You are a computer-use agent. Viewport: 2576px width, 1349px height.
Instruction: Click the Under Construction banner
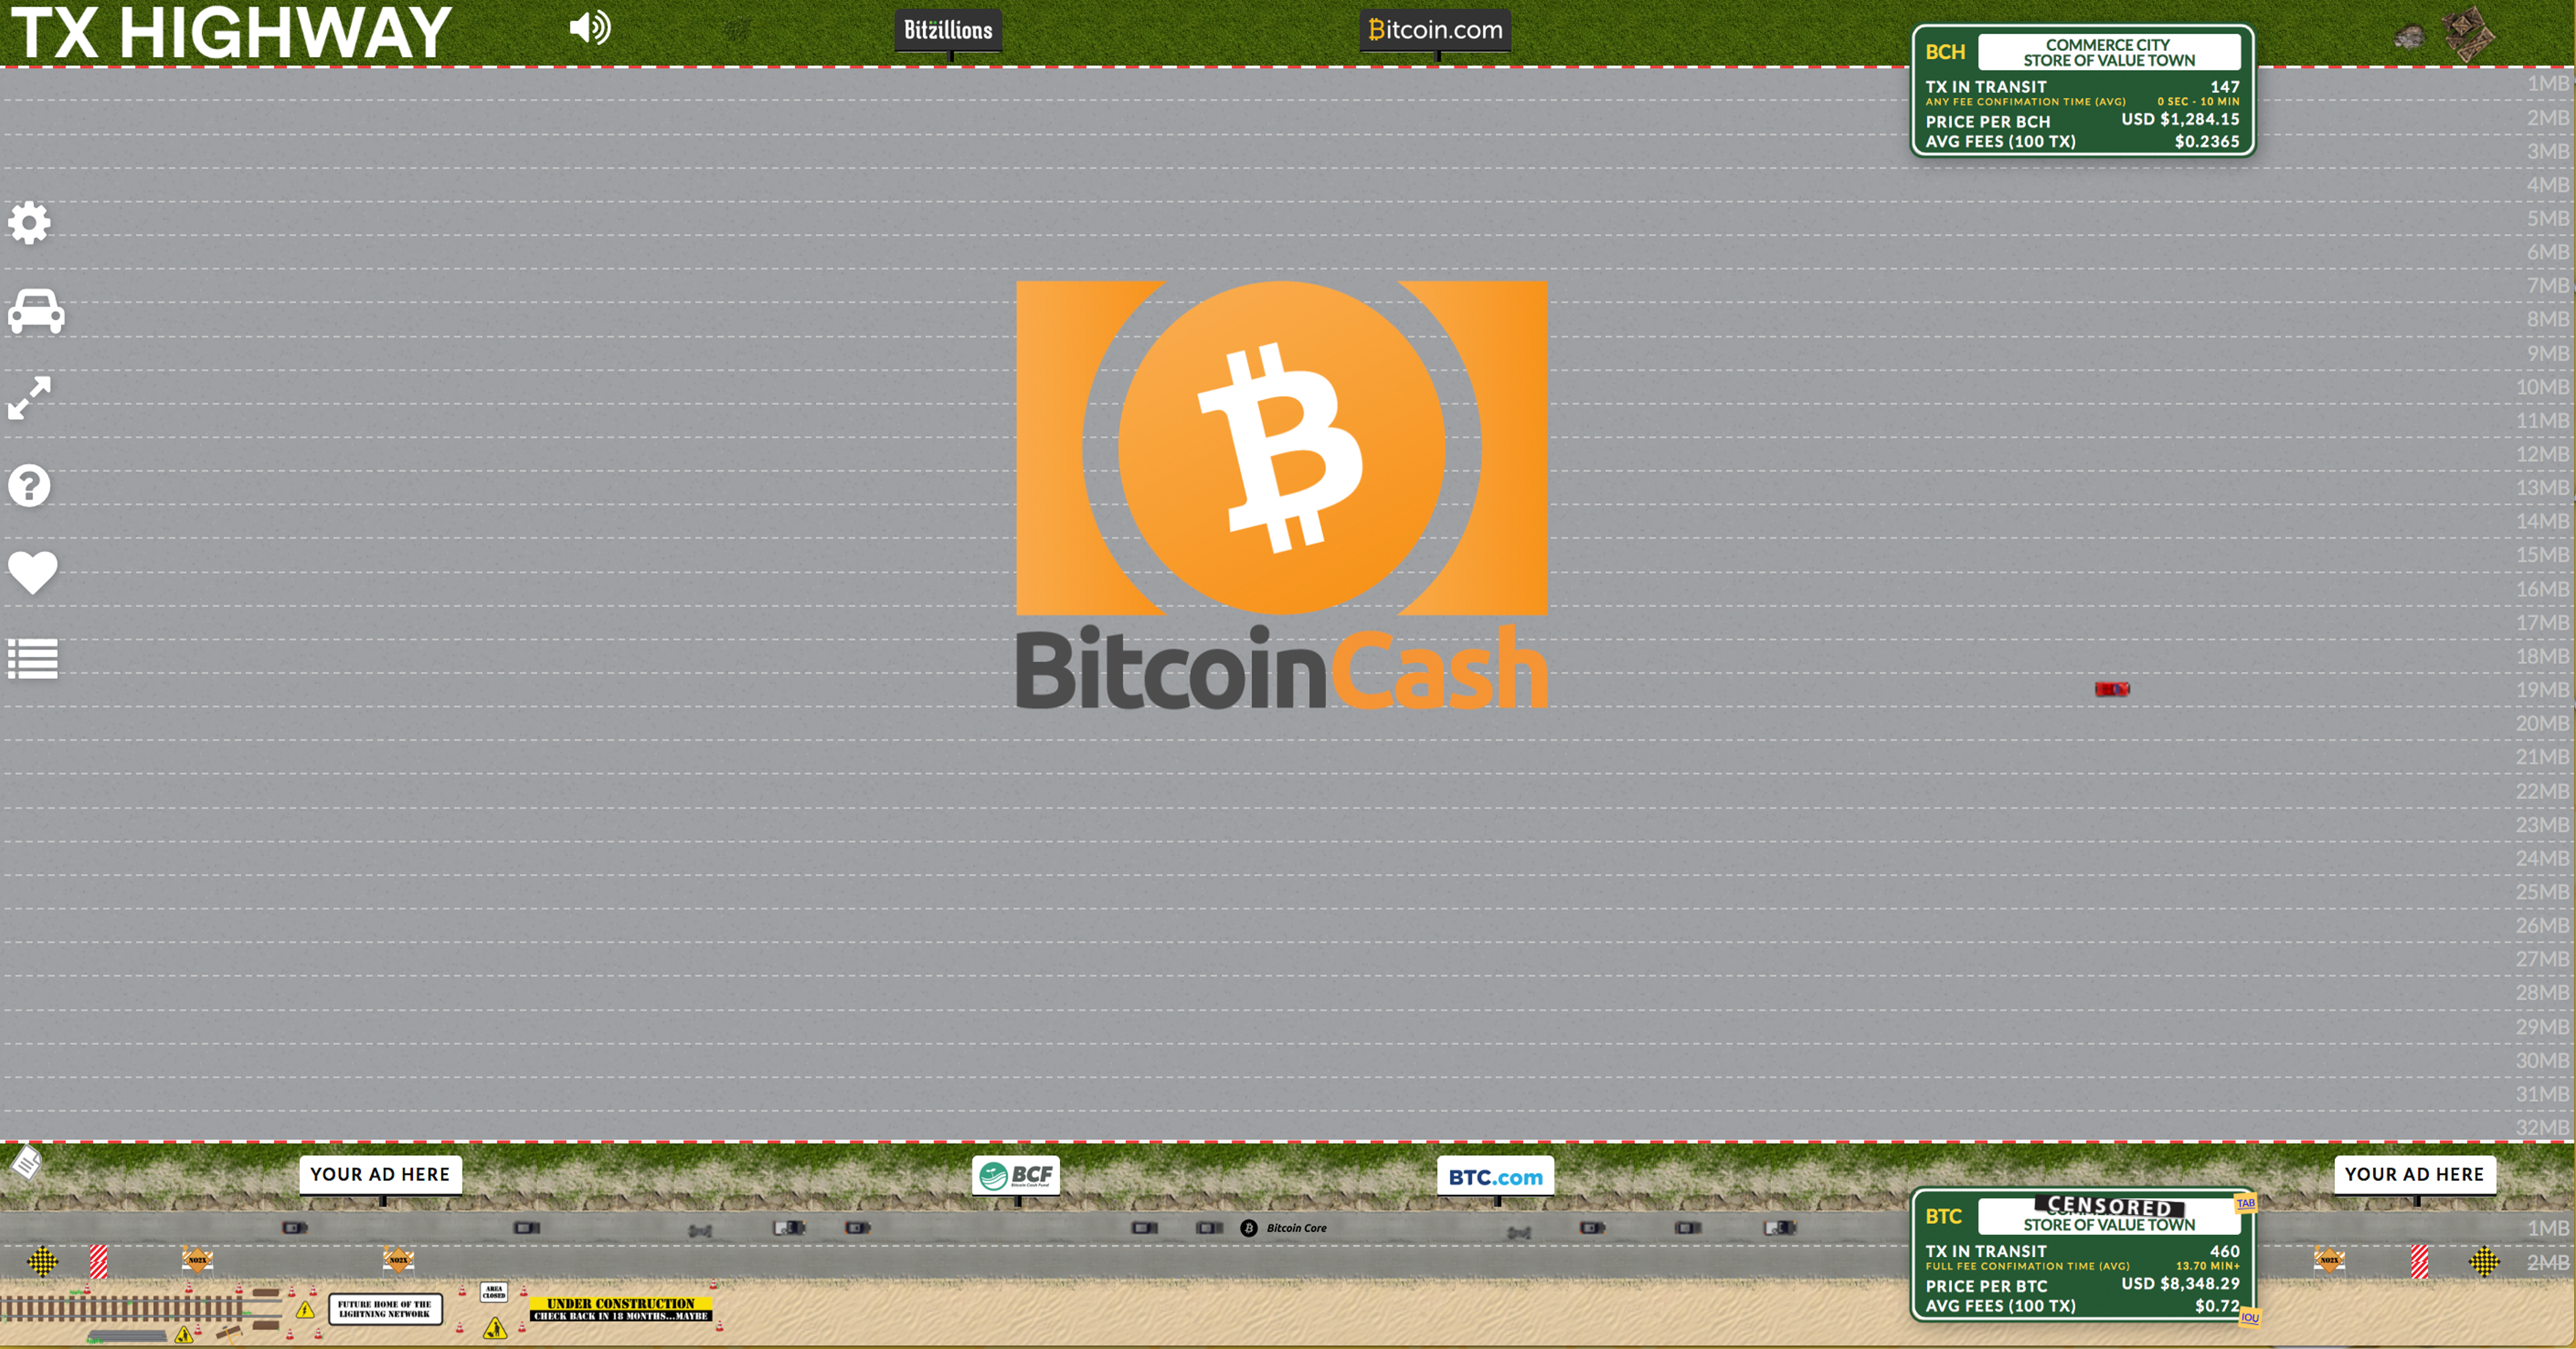click(621, 1309)
